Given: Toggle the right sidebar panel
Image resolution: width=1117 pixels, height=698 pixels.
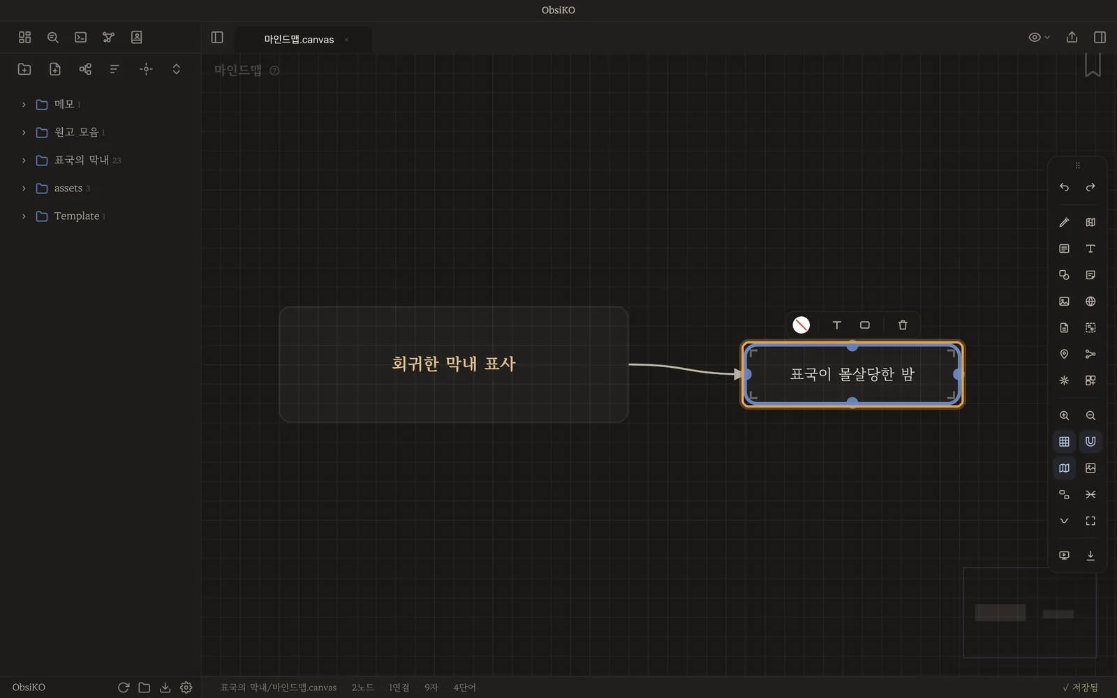Looking at the screenshot, I should pos(1100,37).
